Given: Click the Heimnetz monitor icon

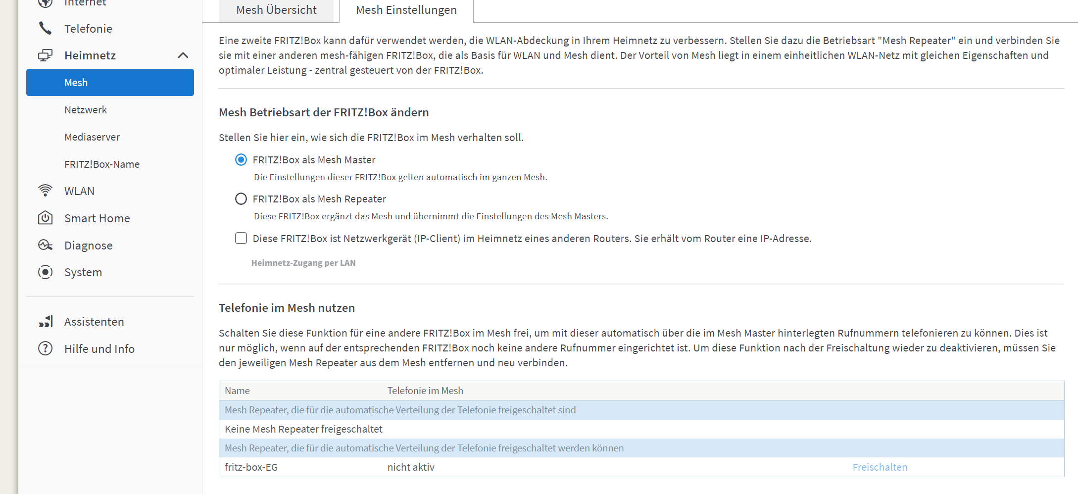Looking at the screenshot, I should (45, 55).
